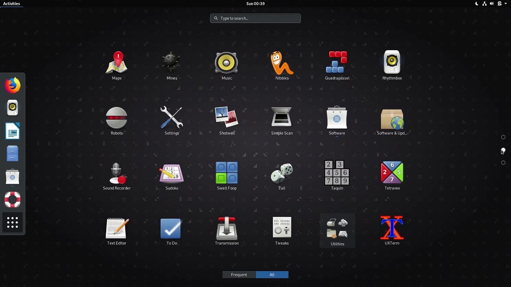Click the Activities button
This screenshot has width=511, height=287.
11,4
